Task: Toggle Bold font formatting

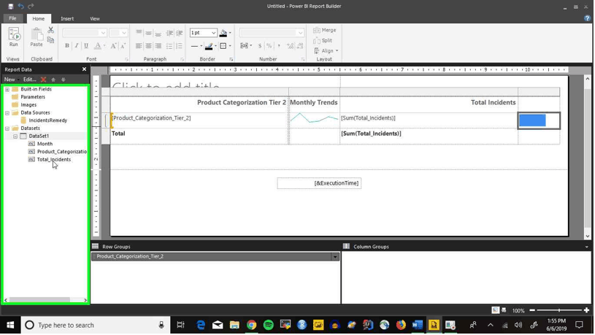Action: tap(66, 45)
